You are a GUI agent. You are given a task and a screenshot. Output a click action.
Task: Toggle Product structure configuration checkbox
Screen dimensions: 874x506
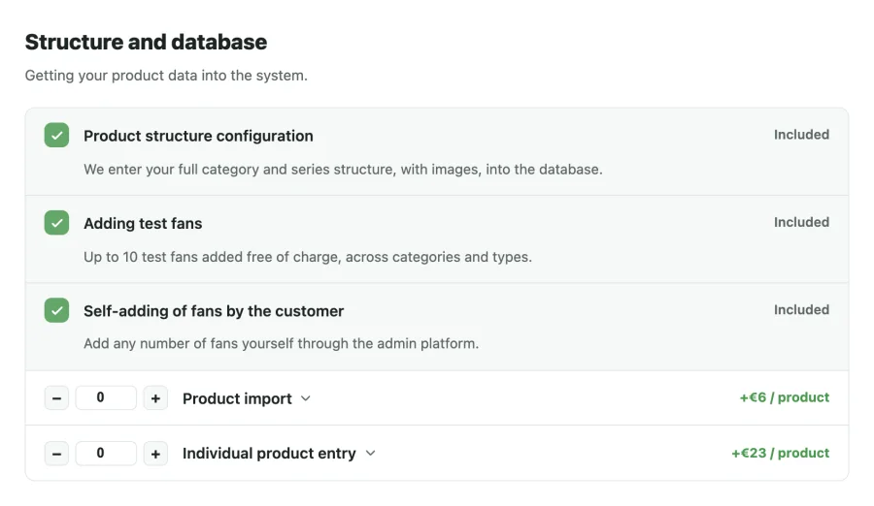(56, 136)
